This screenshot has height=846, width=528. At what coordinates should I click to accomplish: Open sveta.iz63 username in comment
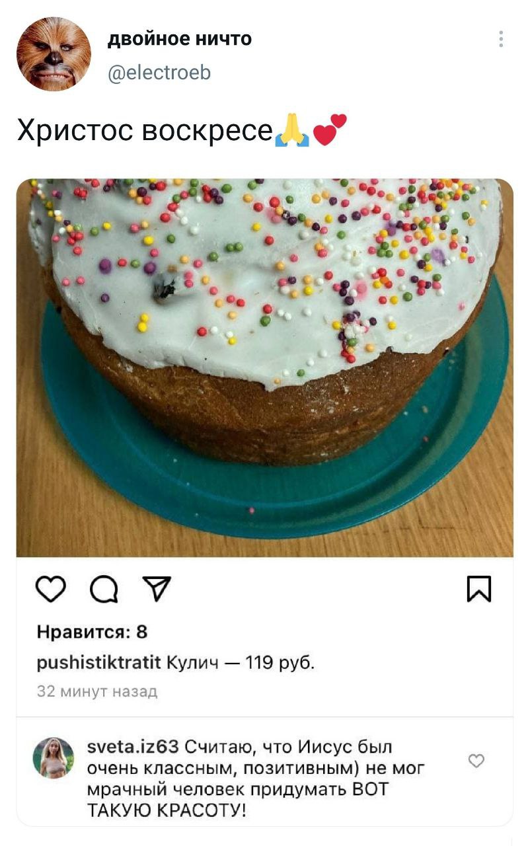pos(133,747)
